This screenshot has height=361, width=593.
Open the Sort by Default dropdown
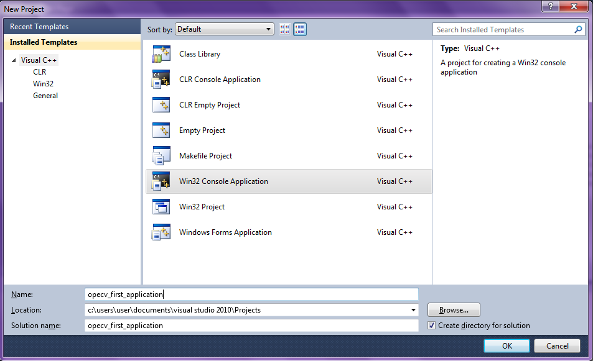225,29
